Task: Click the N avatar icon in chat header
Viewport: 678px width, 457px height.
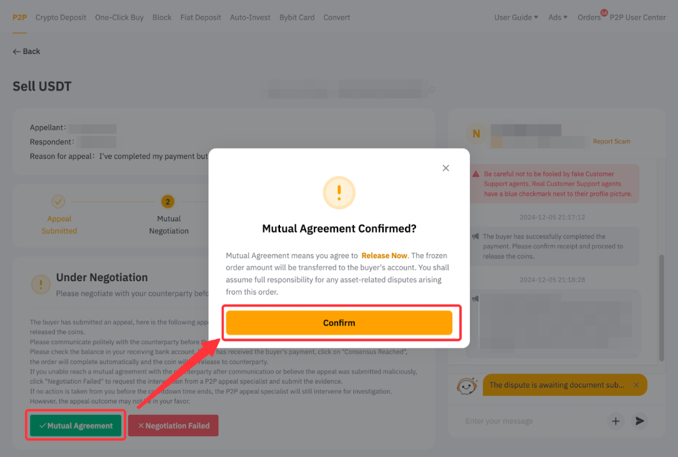Action: tap(476, 134)
